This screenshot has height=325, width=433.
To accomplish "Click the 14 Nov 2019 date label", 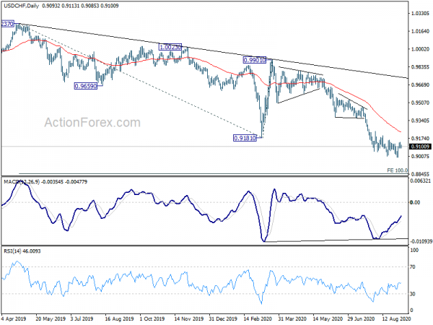I will [189, 319].
